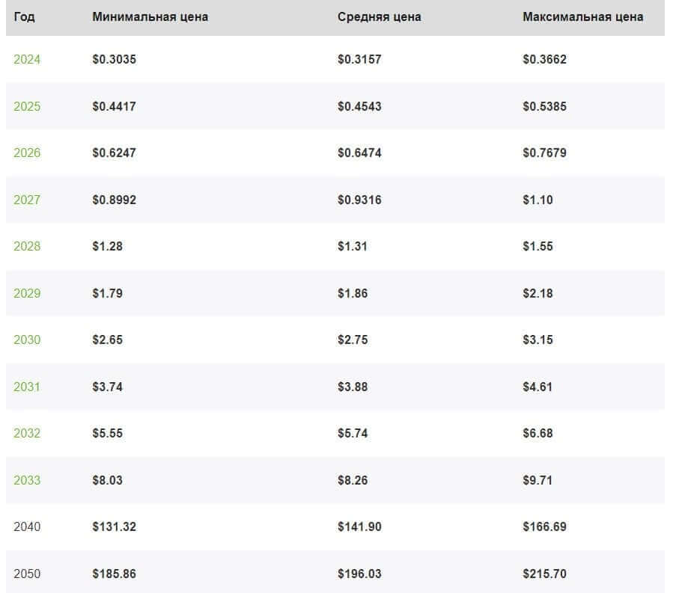Select the $215.70 maximum price cell
673x593 pixels.
[544, 574]
